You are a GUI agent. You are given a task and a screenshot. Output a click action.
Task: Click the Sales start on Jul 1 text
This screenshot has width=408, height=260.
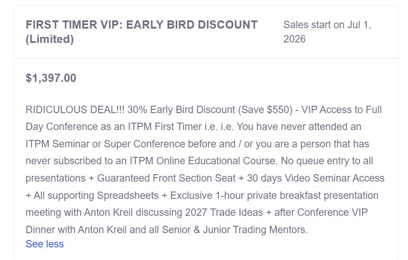(x=327, y=25)
